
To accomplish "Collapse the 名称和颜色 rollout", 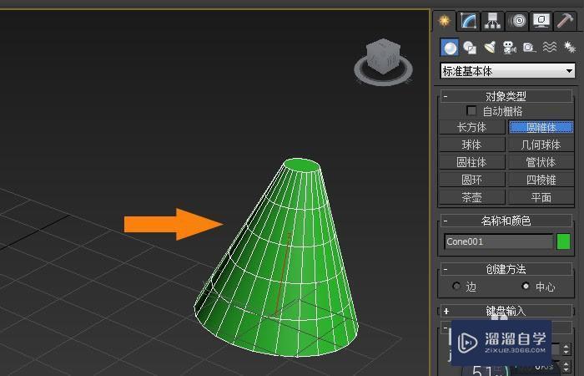I will 506,221.
